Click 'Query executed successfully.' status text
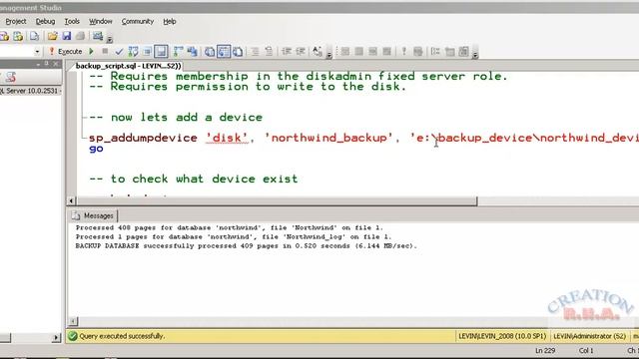The image size is (639, 359). coord(122,336)
